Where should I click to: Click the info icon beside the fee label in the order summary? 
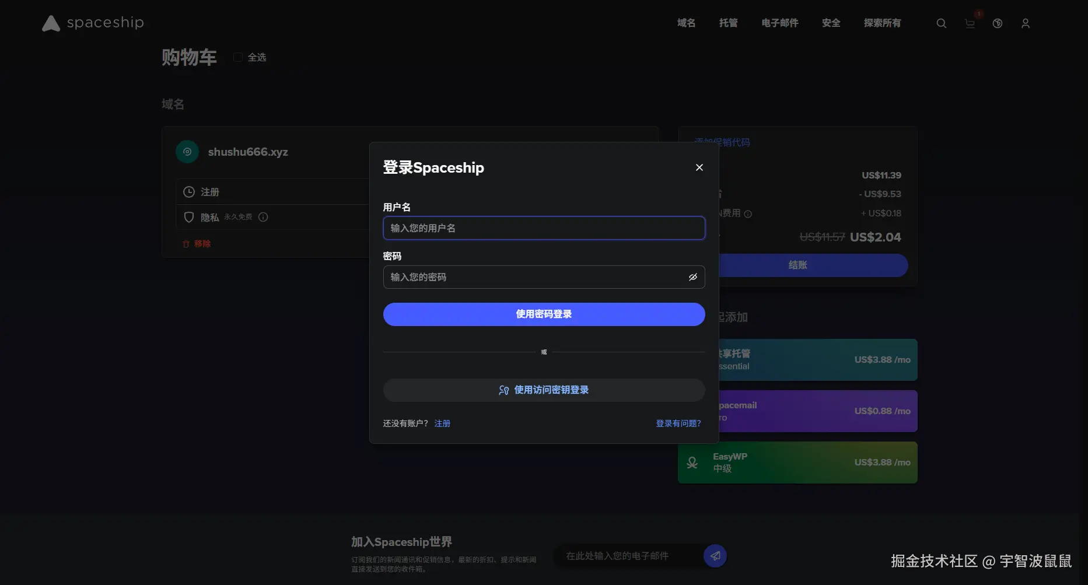748,214
